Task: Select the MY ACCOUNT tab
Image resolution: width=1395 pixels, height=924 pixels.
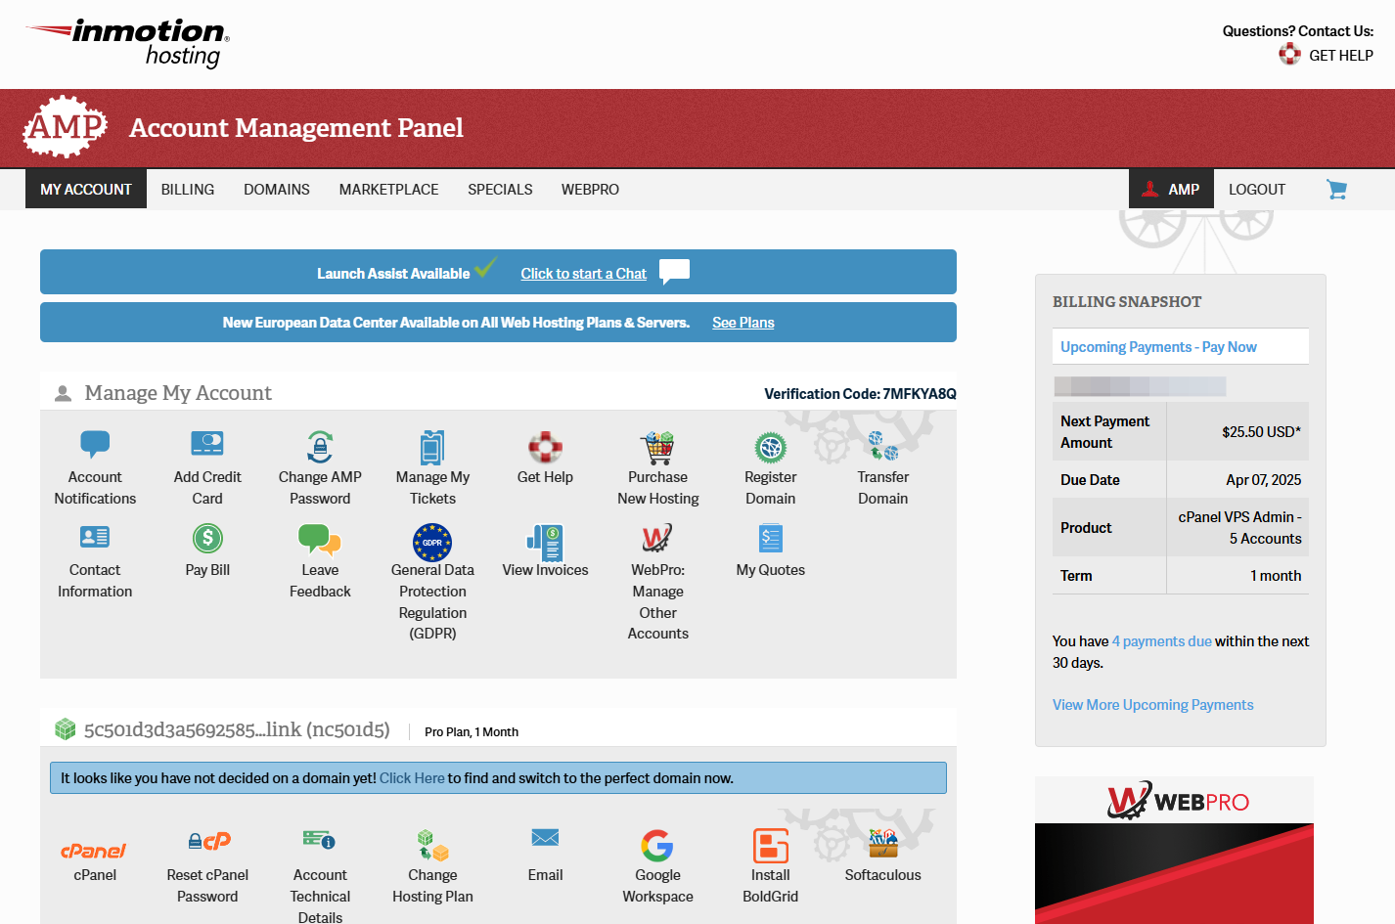Action: click(86, 190)
